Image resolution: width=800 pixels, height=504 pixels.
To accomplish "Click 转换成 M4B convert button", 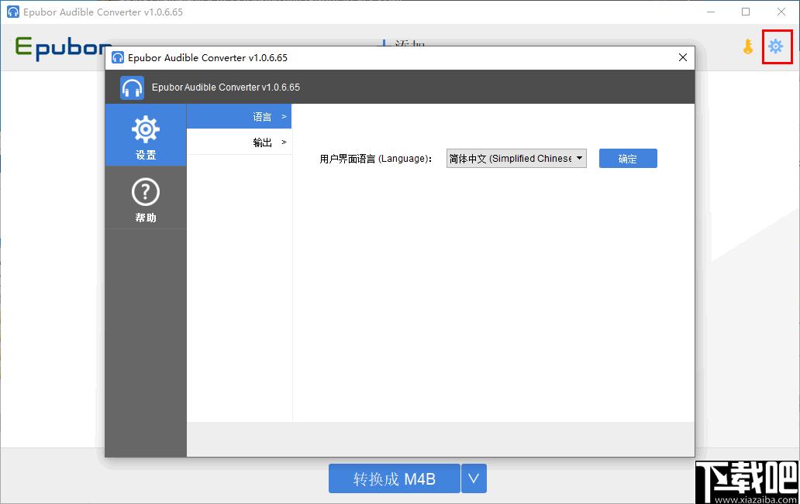I will (395, 478).
